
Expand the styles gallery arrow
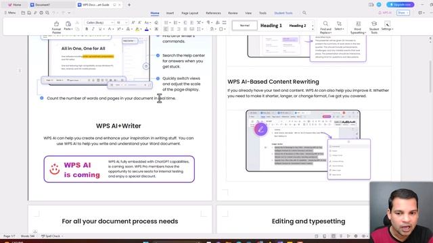coord(313,29)
